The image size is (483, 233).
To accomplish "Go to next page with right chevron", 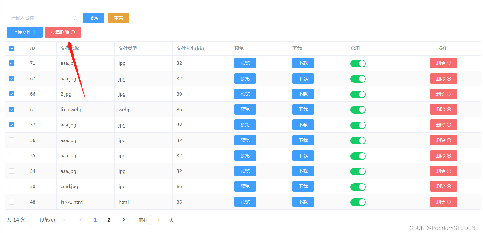I will pos(124,220).
